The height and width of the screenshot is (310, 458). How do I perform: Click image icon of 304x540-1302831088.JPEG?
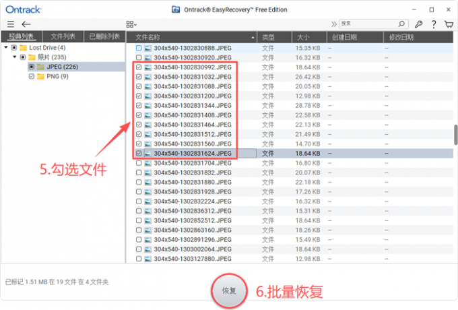(148, 86)
